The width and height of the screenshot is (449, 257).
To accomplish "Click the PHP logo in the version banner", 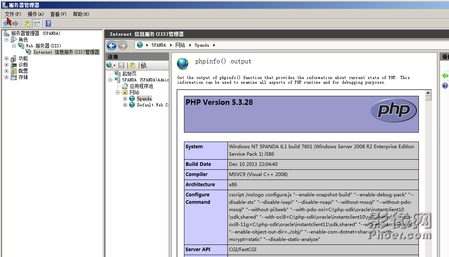I will (393, 110).
